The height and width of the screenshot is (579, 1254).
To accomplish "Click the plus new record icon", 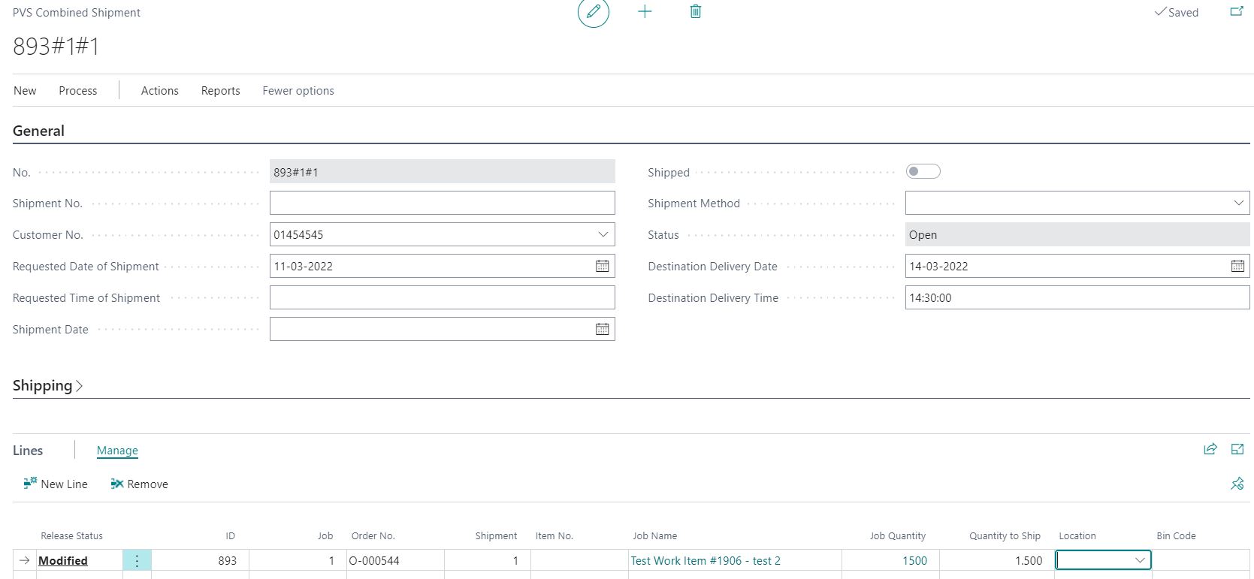I will coord(645,11).
